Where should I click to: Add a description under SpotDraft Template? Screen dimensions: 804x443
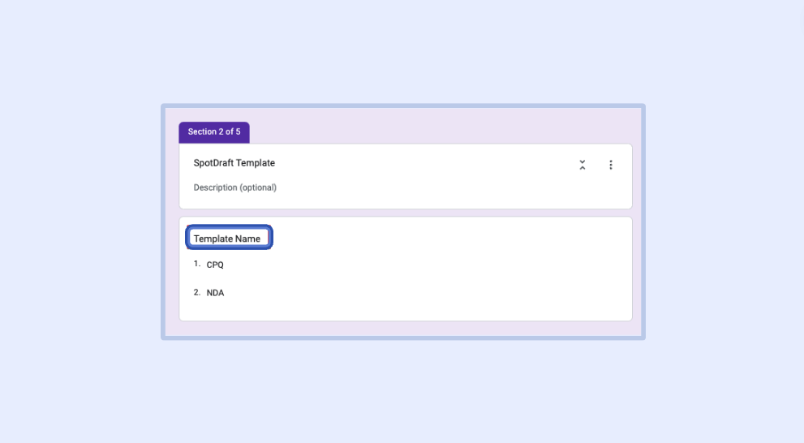[x=235, y=187]
